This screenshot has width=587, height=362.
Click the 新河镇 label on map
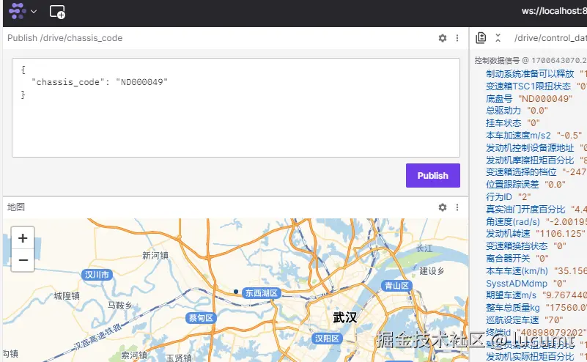click(x=155, y=256)
